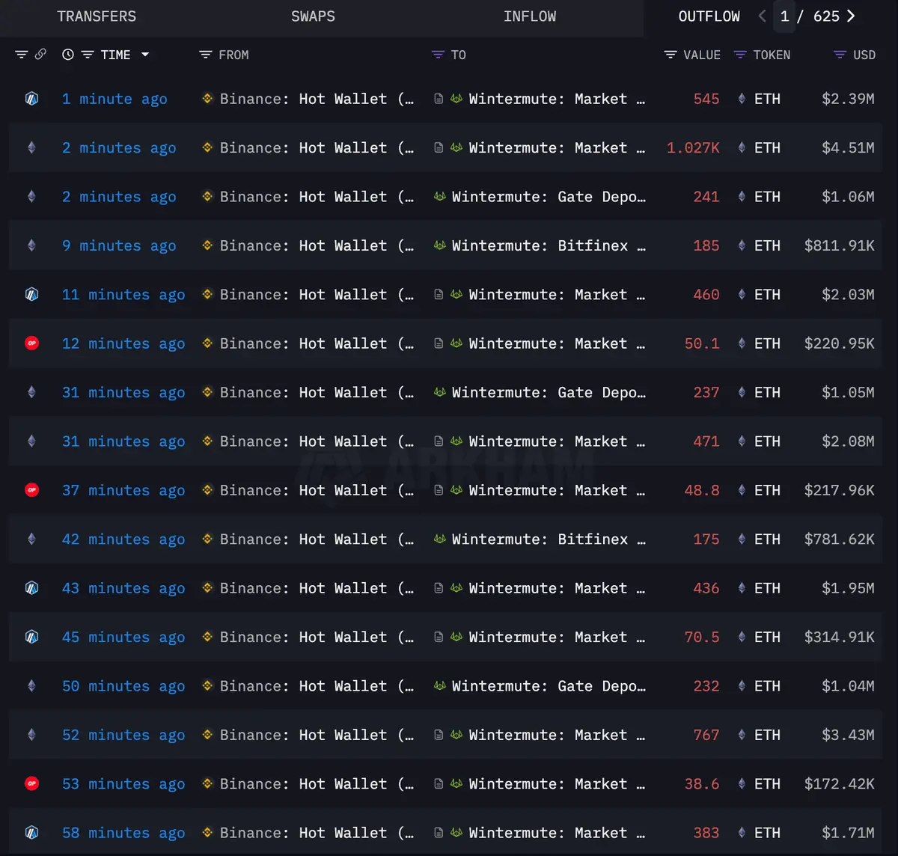
Task: Click Optimism chain icon on 53 minutes ago row
Action: click(x=31, y=784)
